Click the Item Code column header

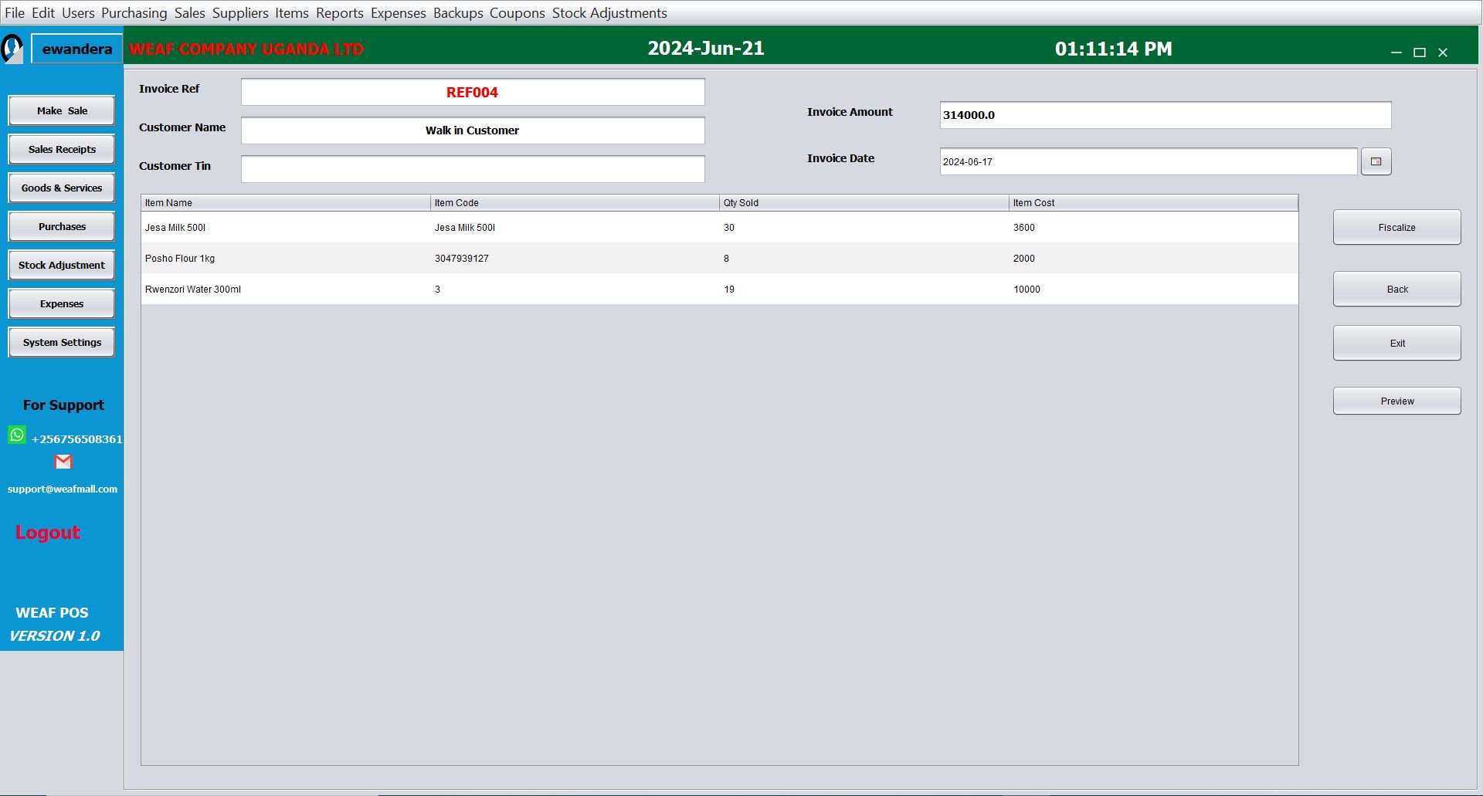[575, 203]
